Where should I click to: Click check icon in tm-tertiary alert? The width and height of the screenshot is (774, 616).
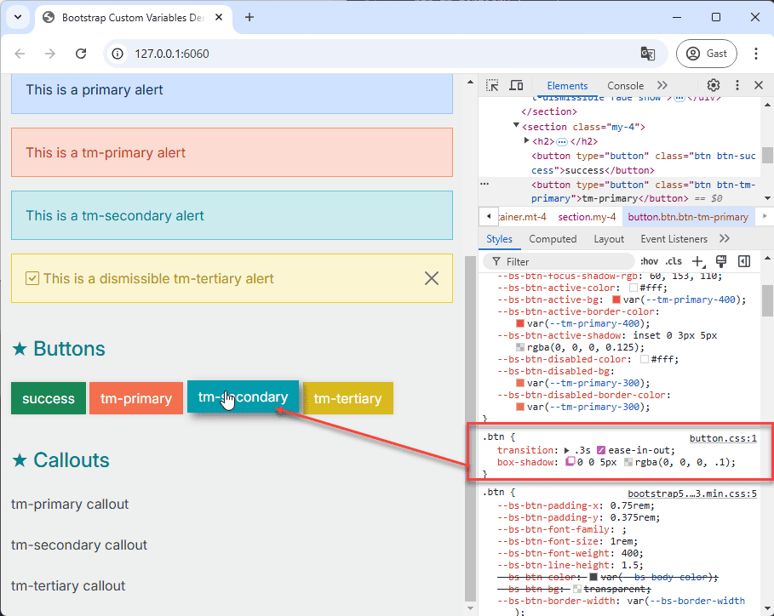click(32, 279)
